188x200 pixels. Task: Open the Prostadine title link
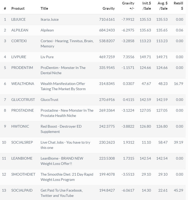pos(67,113)
